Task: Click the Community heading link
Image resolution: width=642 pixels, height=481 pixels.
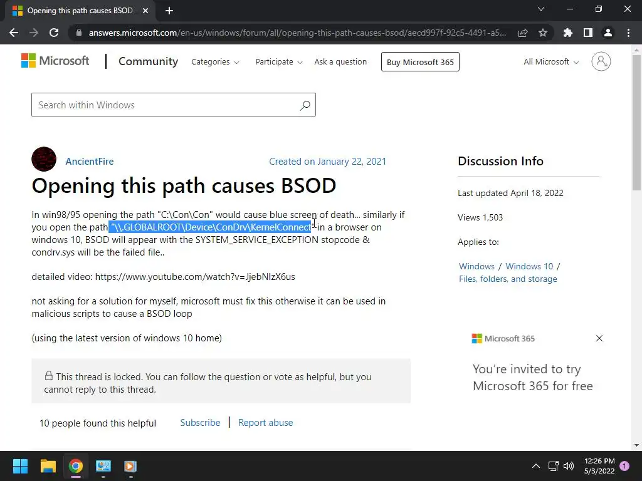Action: (x=148, y=61)
